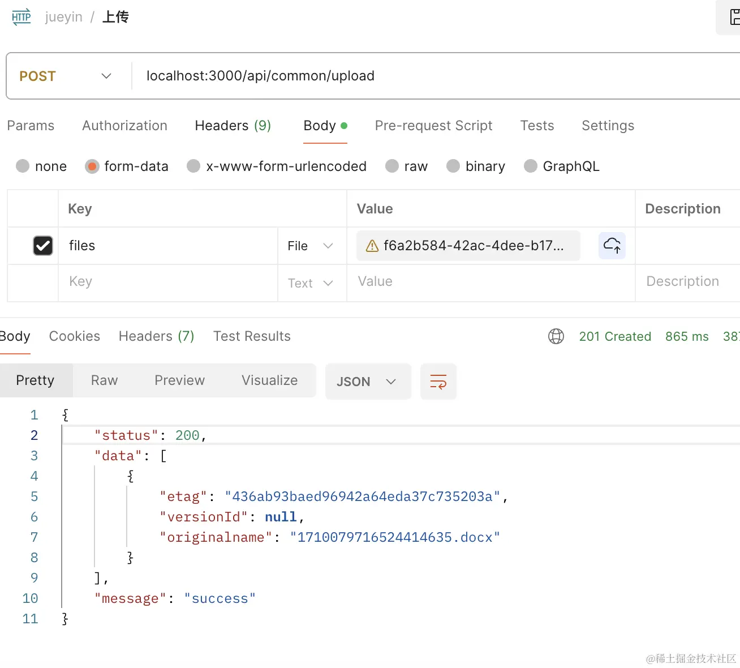Viewport: 740px width, 668px height.
Task: Switch to the Headers (9) tab
Action: 233,126
